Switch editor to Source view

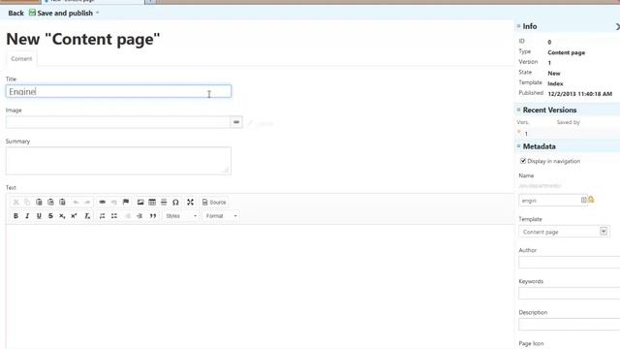(x=214, y=203)
